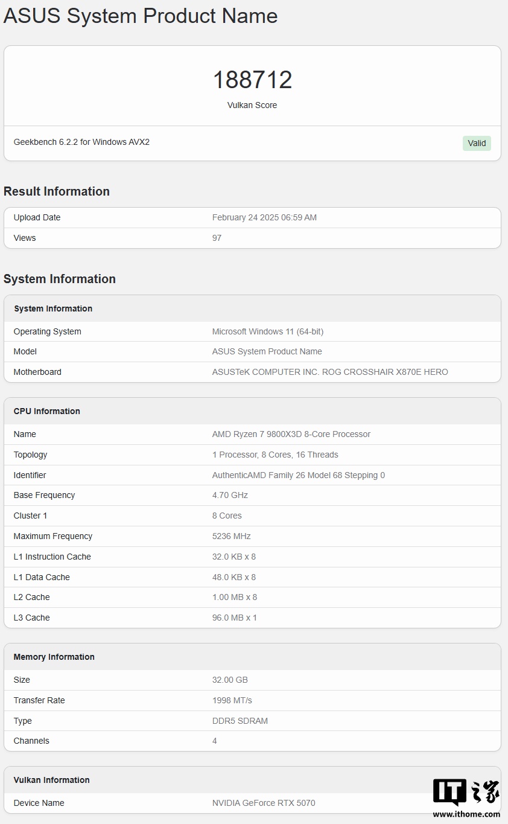This screenshot has width=508, height=824.
Task: Click the ROG CROSSHAIR X870E HERO motherboard value
Action: coord(330,372)
